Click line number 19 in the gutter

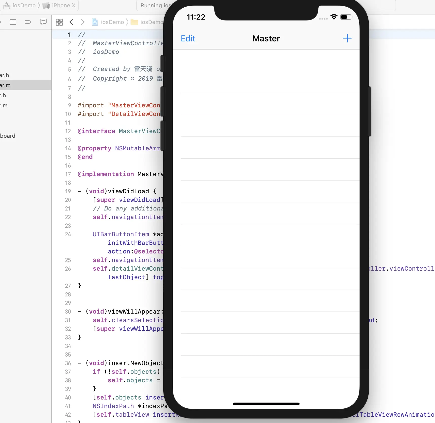(x=68, y=191)
